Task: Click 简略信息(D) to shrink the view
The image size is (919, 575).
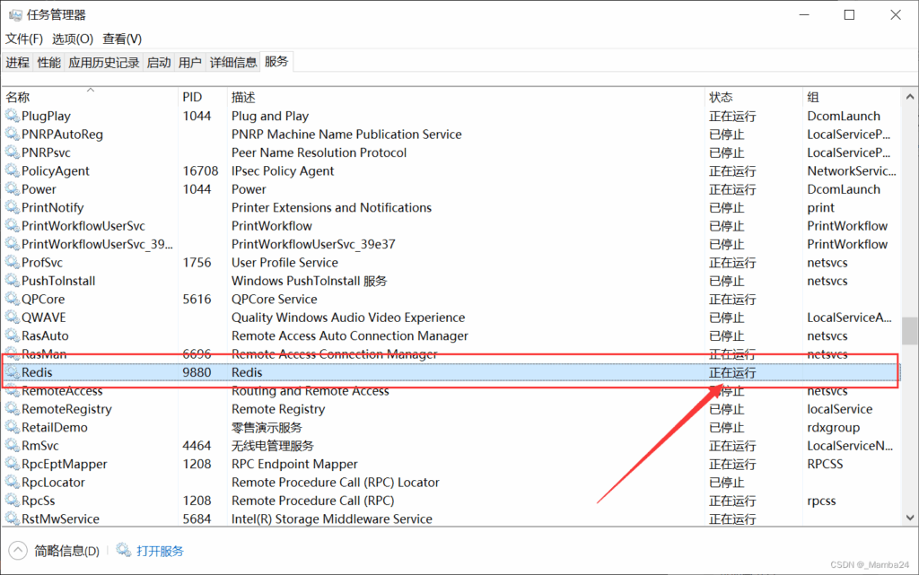Action: click(66, 551)
